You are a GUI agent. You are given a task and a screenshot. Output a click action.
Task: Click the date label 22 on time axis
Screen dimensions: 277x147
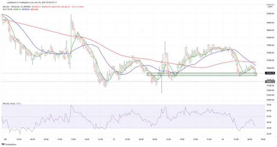click(6, 139)
